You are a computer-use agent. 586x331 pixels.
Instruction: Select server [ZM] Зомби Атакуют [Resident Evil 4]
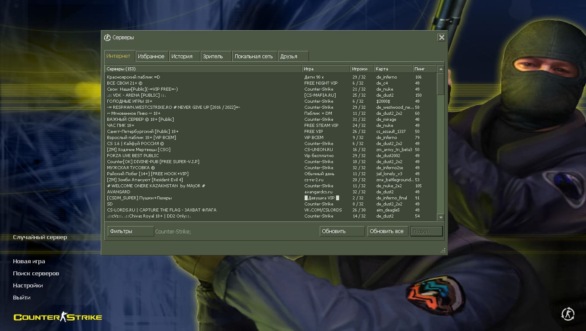[x=271, y=180]
